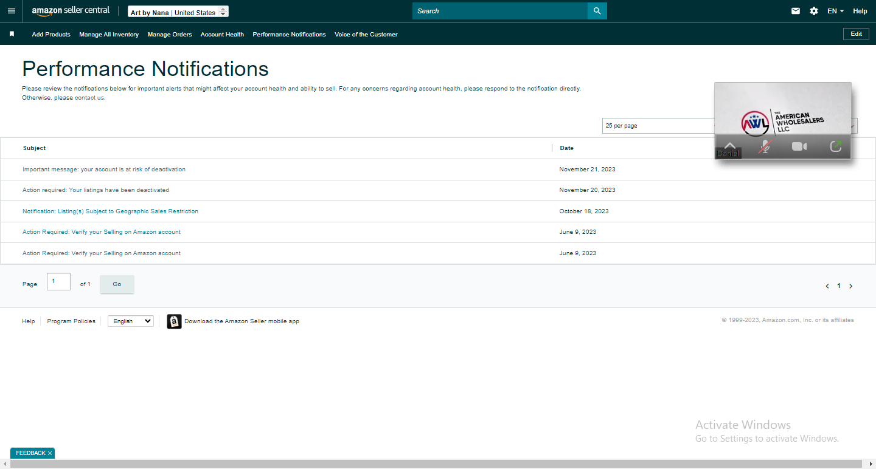
Task: Expand meeting overlay with up chevron
Action: pyautogui.click(x=730, y=145)
